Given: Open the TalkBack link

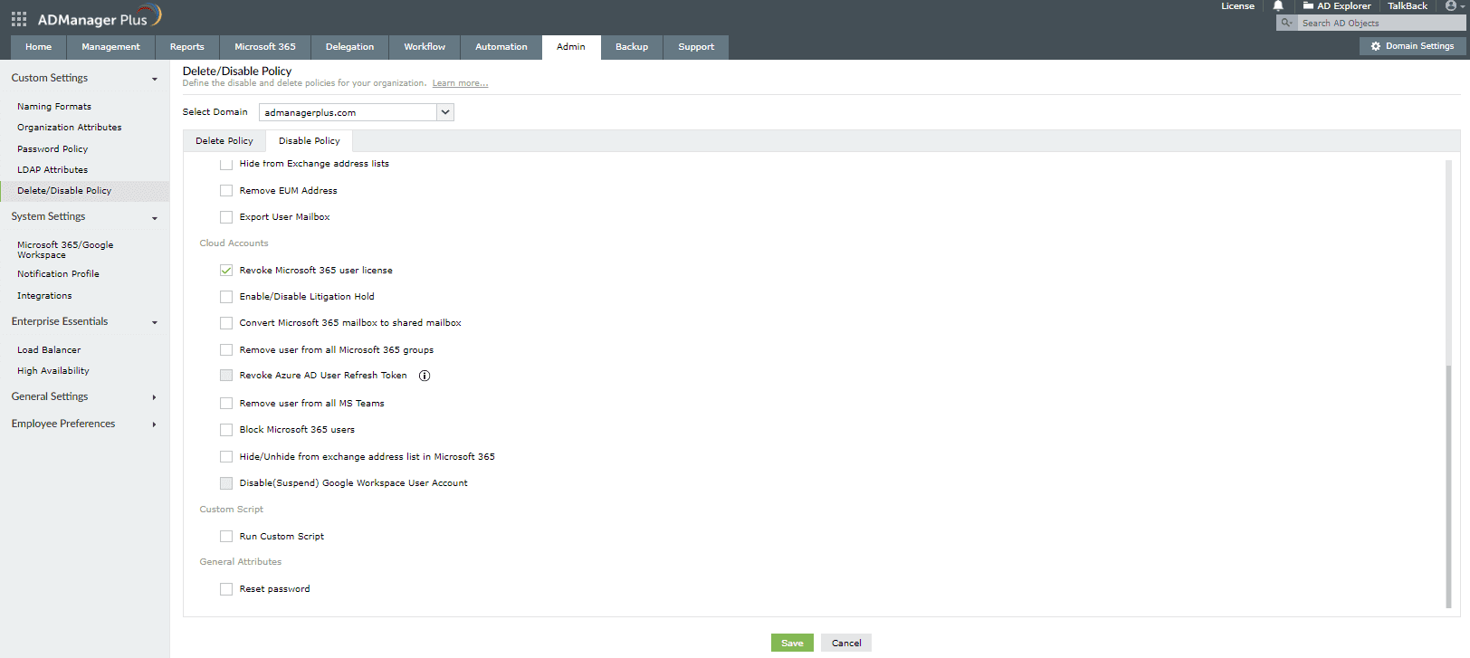Looking at the screenshot, I should (1408, 6).
